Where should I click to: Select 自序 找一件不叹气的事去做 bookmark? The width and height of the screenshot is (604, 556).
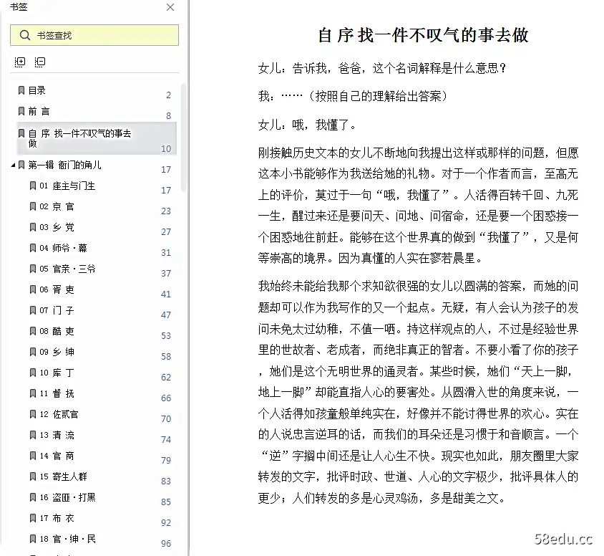[x=97, y=138]
